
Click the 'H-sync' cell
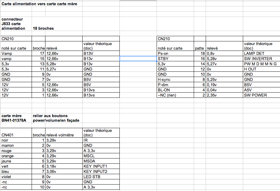coord(175,79)
